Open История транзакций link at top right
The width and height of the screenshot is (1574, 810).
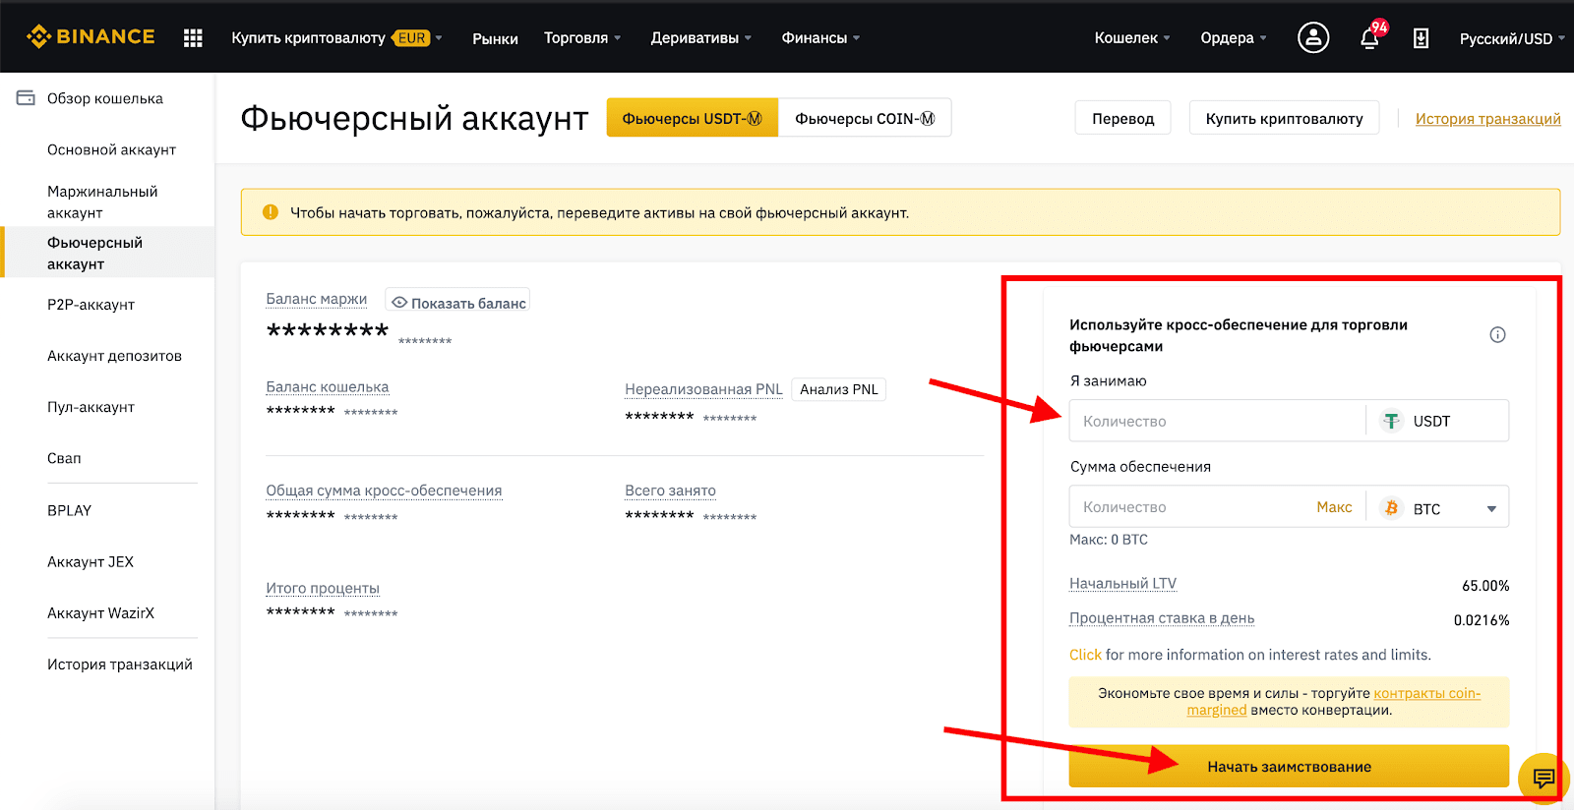click(1487, 118)
